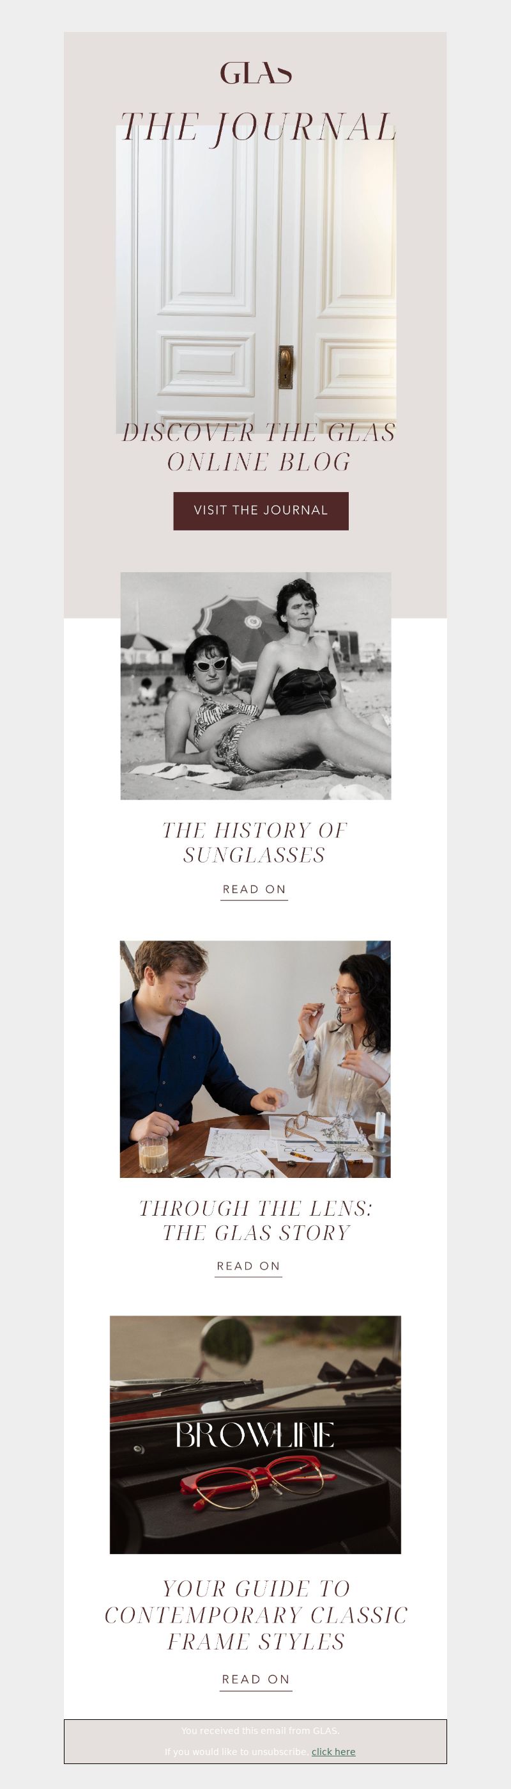The image size is (511, 1789).
Task: Open the black-and-white beach photo
Action: (x=256, y=685)
